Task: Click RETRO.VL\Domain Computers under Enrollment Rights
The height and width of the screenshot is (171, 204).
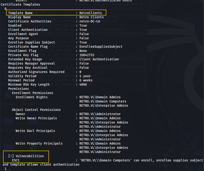Action: point(103,101)
